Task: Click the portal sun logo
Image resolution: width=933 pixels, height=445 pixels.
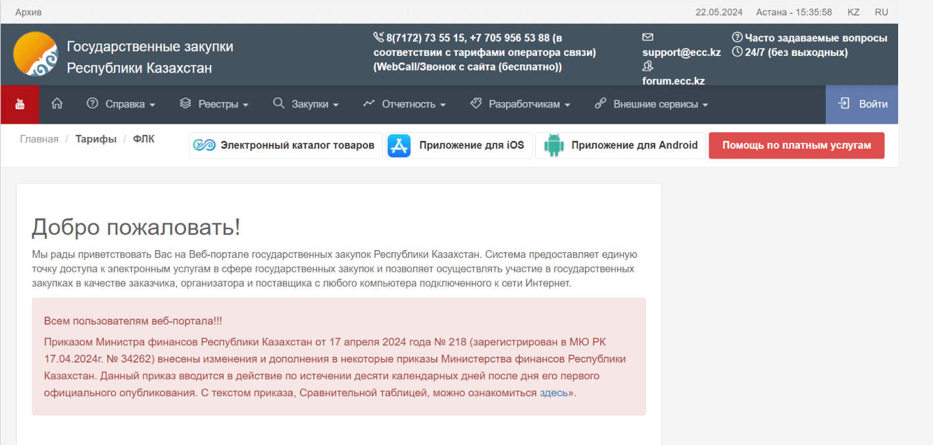Action: (x=36, y=54)
